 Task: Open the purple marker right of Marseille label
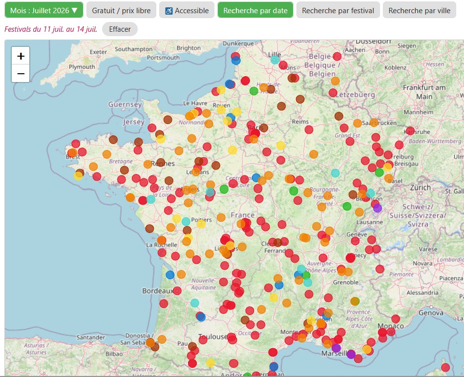point(351,354)
